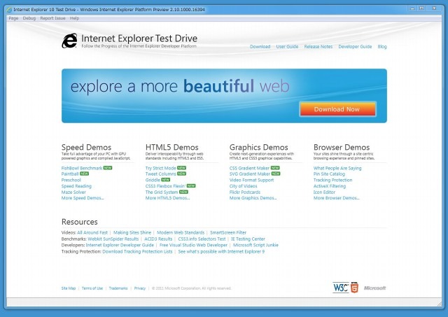Image resolution: width=448 pixels, height=317 pixels.
Task: Open the Griddle demo
Action: click(153, 181)
